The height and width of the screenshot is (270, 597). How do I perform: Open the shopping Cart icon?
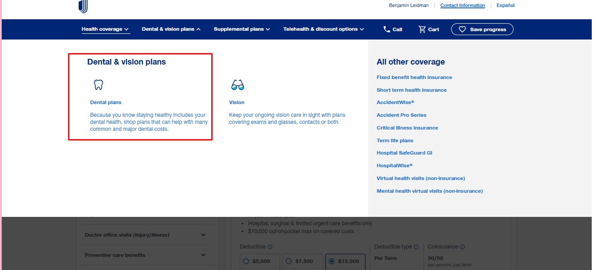(x=422, y=29)
